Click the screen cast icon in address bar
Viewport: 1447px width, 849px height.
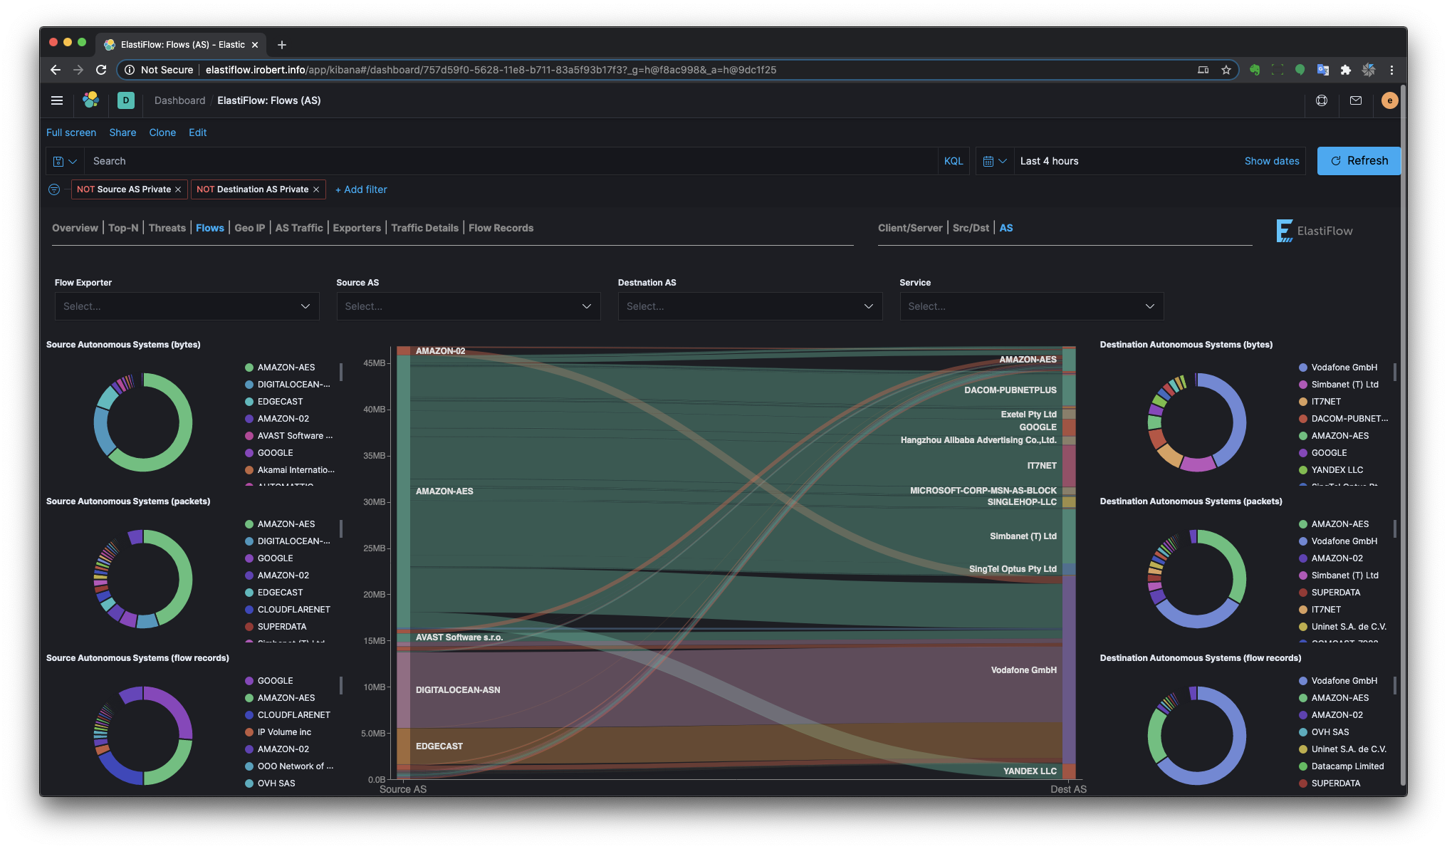pos(1203,70)
